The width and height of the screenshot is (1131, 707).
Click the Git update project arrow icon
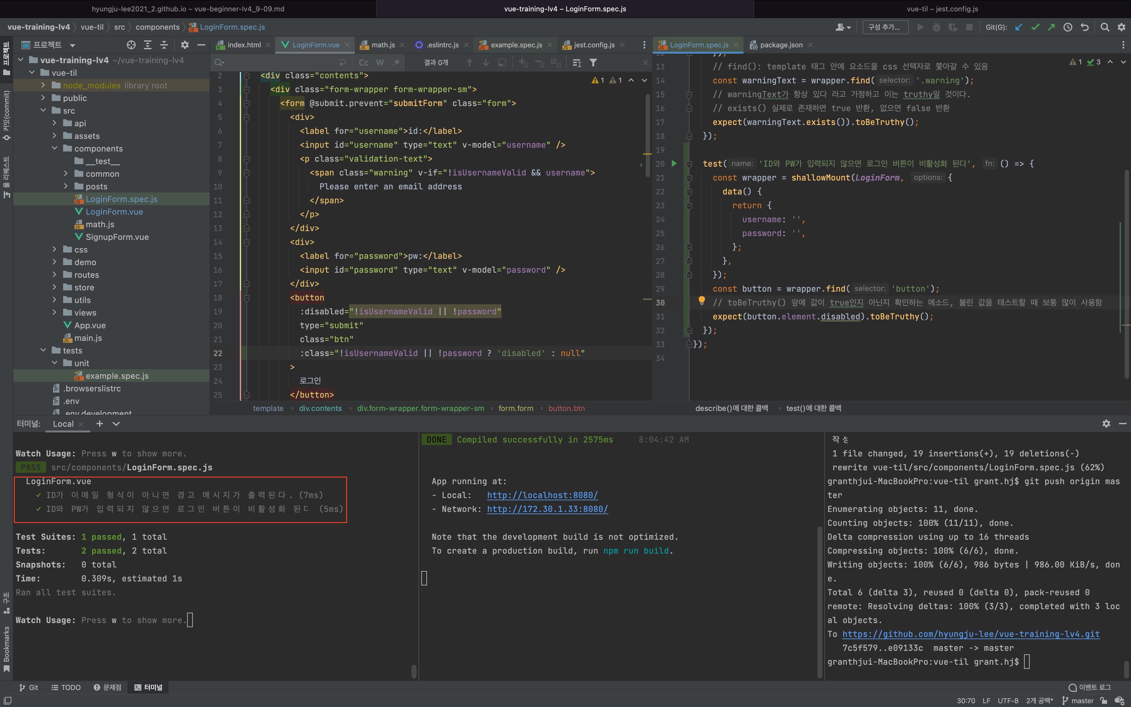point(1018,27)
